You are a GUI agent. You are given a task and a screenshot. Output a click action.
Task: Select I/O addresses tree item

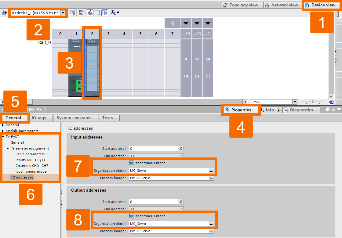22,177
